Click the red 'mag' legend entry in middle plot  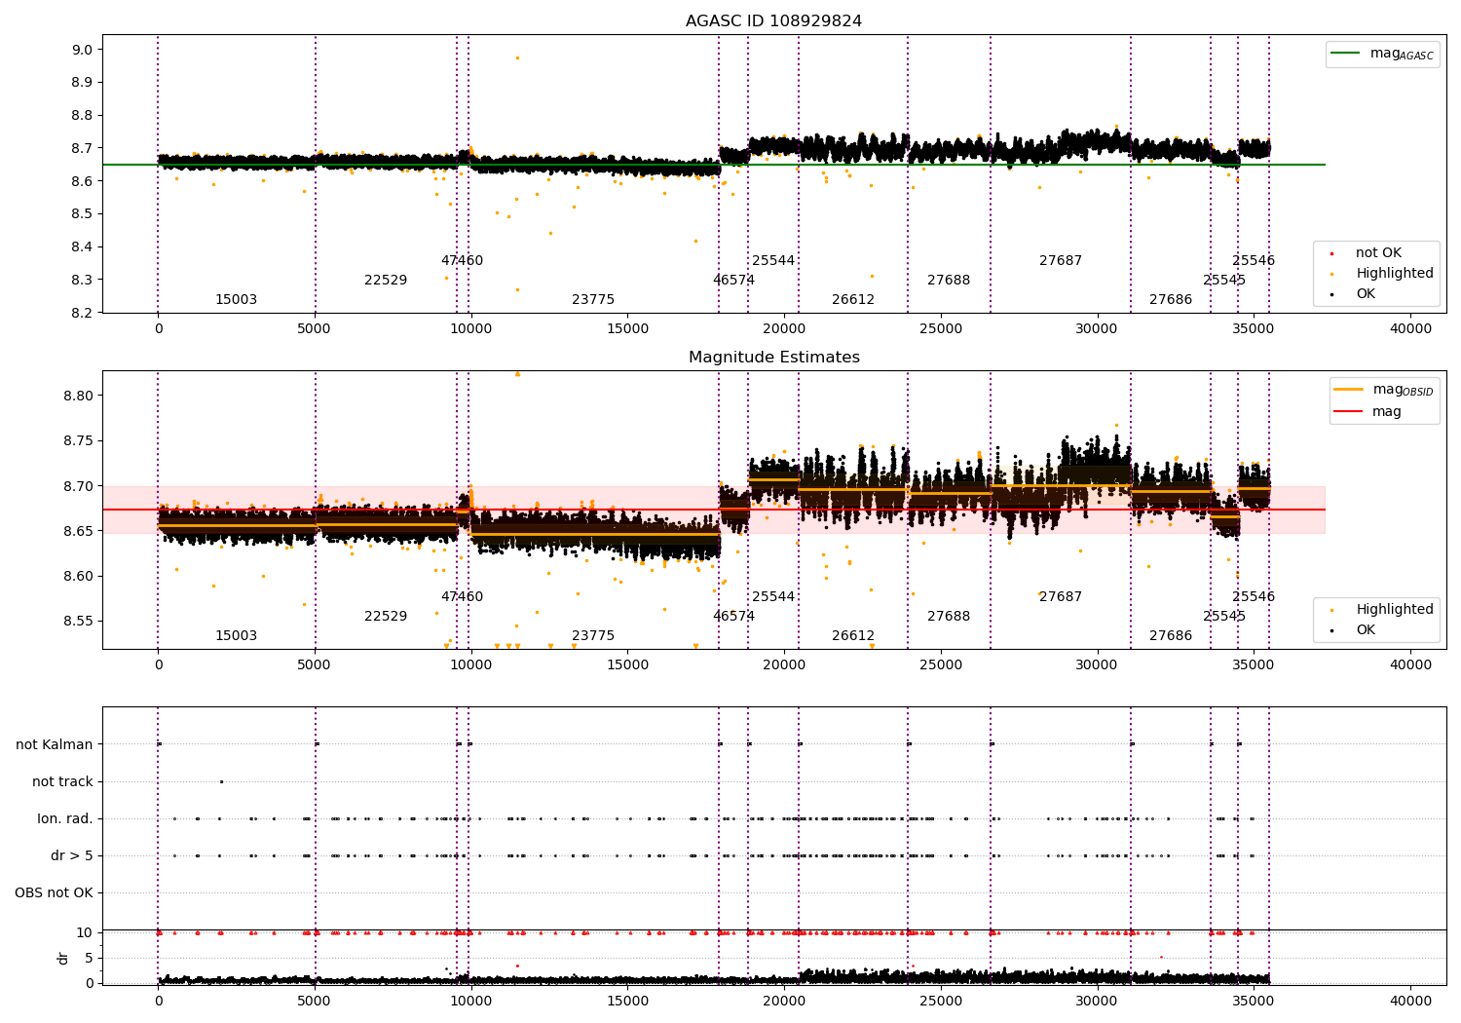click(x=1367, y=412)
